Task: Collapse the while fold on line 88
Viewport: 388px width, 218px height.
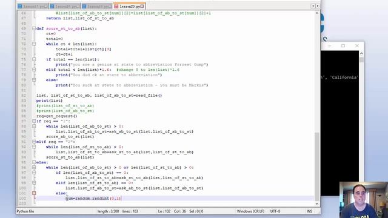Action: 34,127
